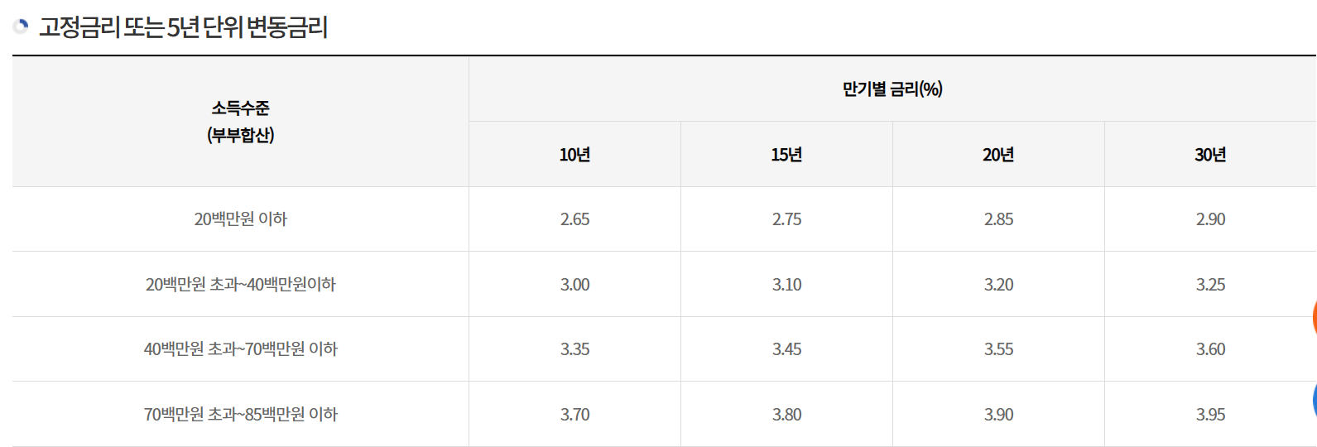
Task: Select the 10년 maturity column header
Action: pyautogui.click(x=575, y=155)
